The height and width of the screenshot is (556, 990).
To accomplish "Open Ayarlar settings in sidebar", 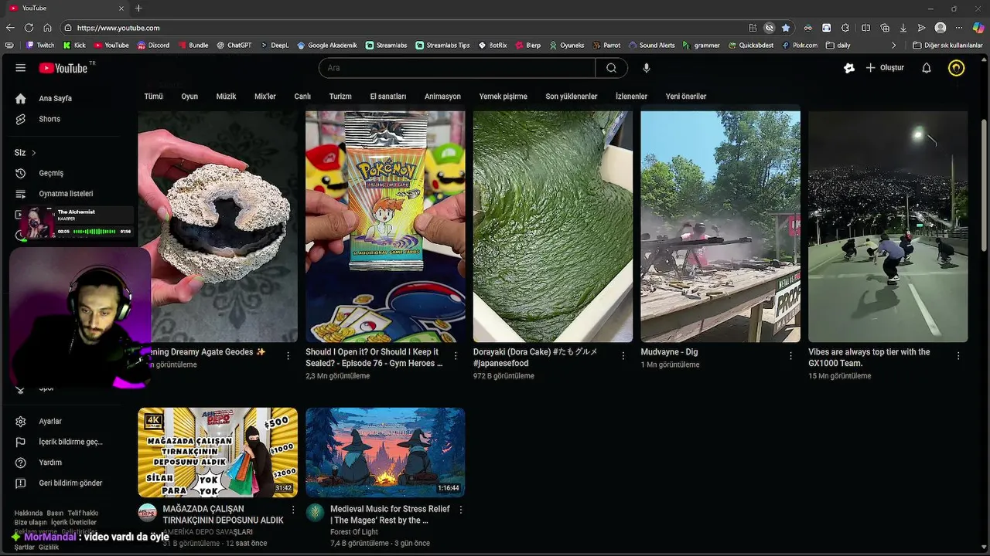I will (x=50, y=421).
